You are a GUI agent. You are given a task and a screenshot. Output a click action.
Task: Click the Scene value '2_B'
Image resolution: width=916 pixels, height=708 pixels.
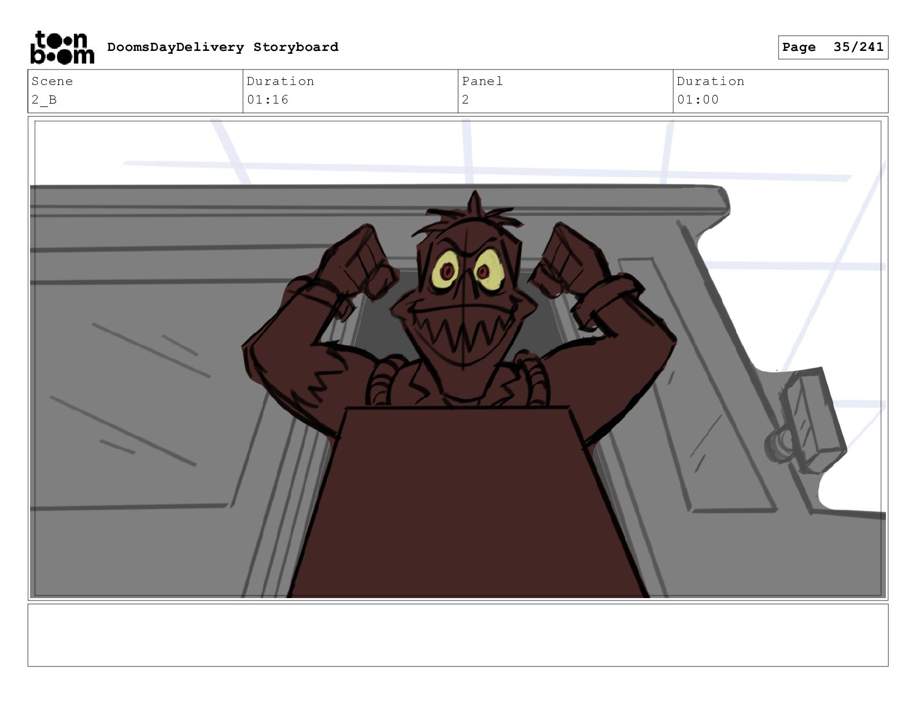coord(44,100)
